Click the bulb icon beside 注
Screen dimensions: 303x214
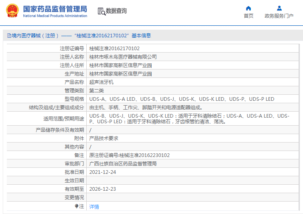[x=77, y=206]
